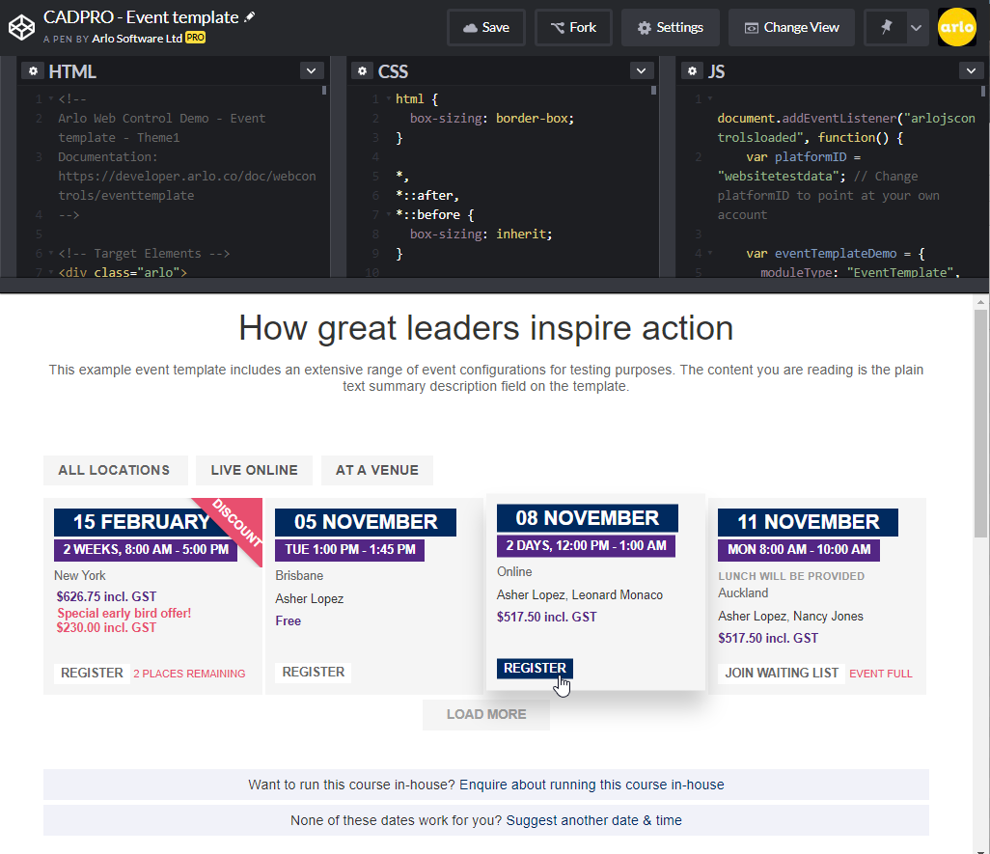Select the ALL LOCATIONS filter
Viewport: 990px width, 854px height.
pyautogui.click(x=114, y=470)
